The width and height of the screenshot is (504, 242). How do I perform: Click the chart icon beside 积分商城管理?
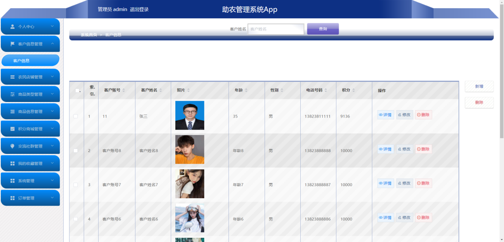click(12, 129)
